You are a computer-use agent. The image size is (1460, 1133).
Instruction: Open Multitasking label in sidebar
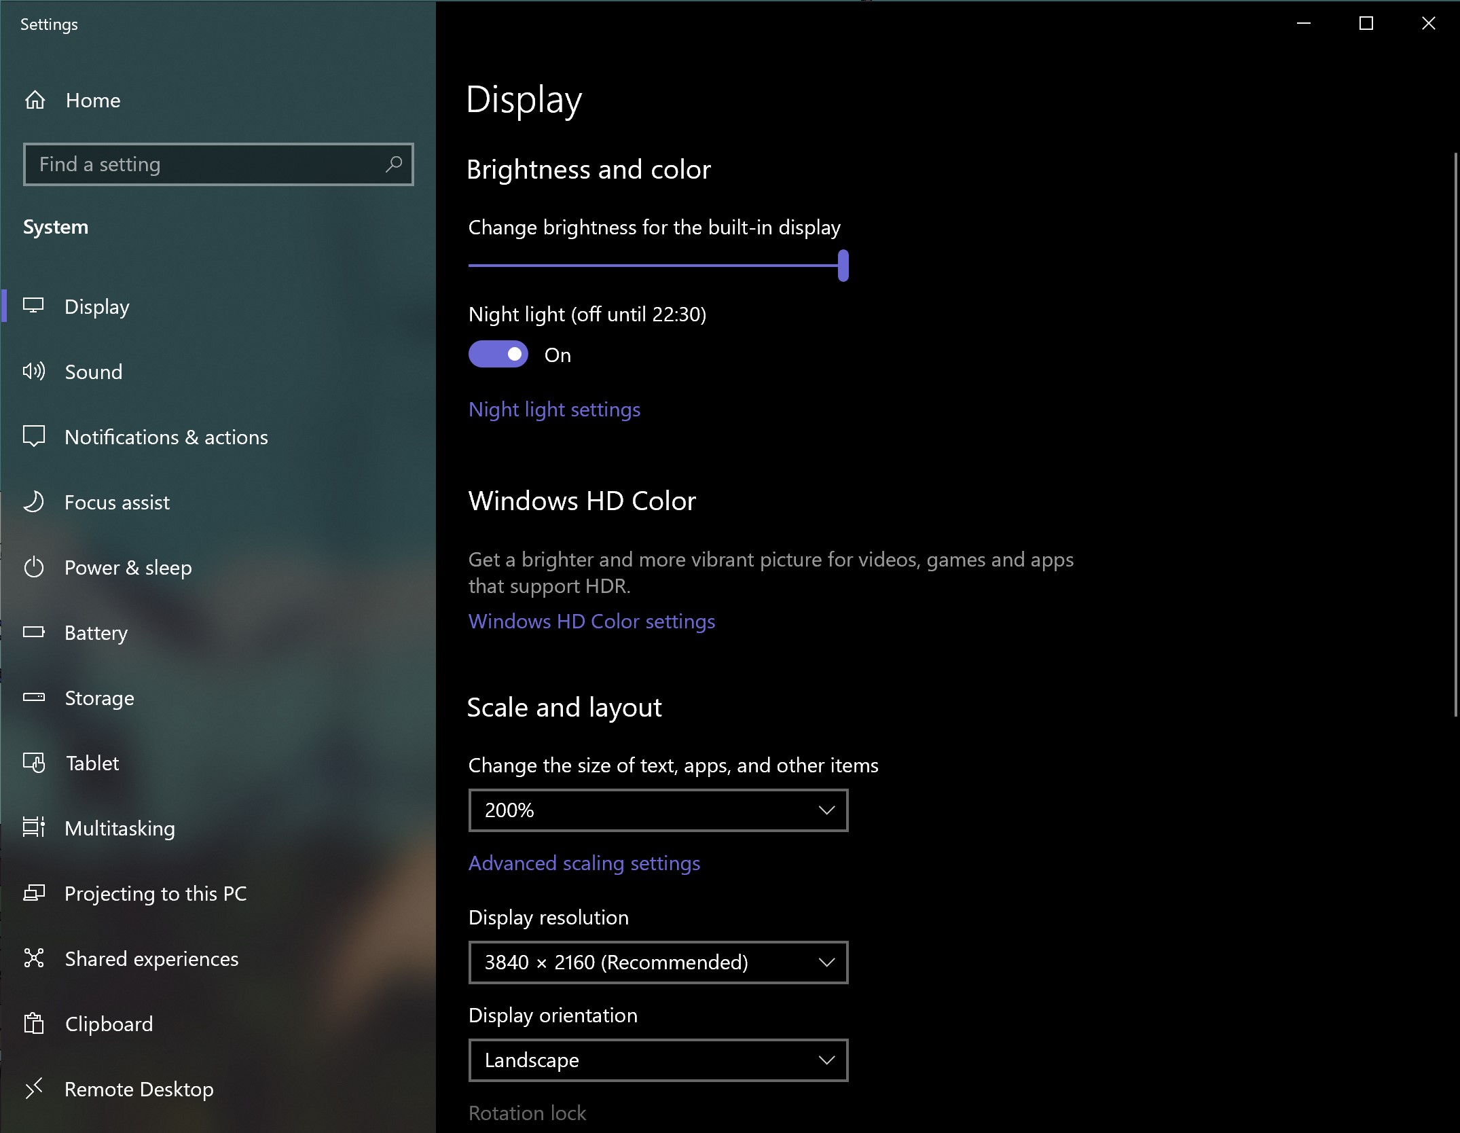[x=120, y=828]
